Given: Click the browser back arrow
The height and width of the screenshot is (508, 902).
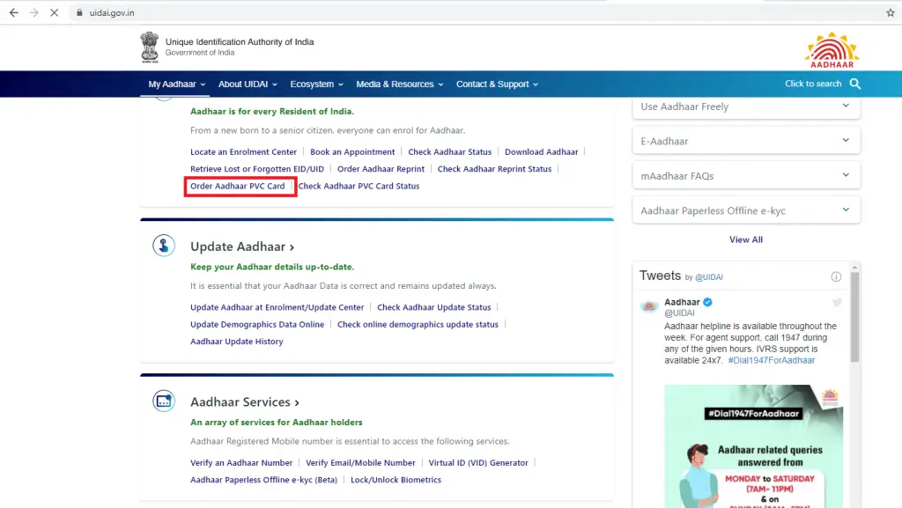Looking at the screenshot, I should [14, 12].
